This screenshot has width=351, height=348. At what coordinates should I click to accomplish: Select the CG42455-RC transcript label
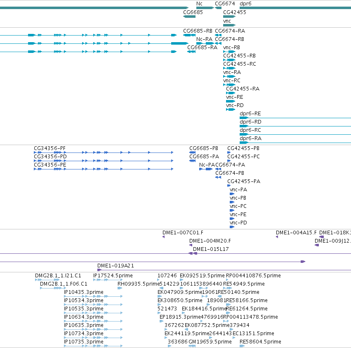tap(240, 64)
